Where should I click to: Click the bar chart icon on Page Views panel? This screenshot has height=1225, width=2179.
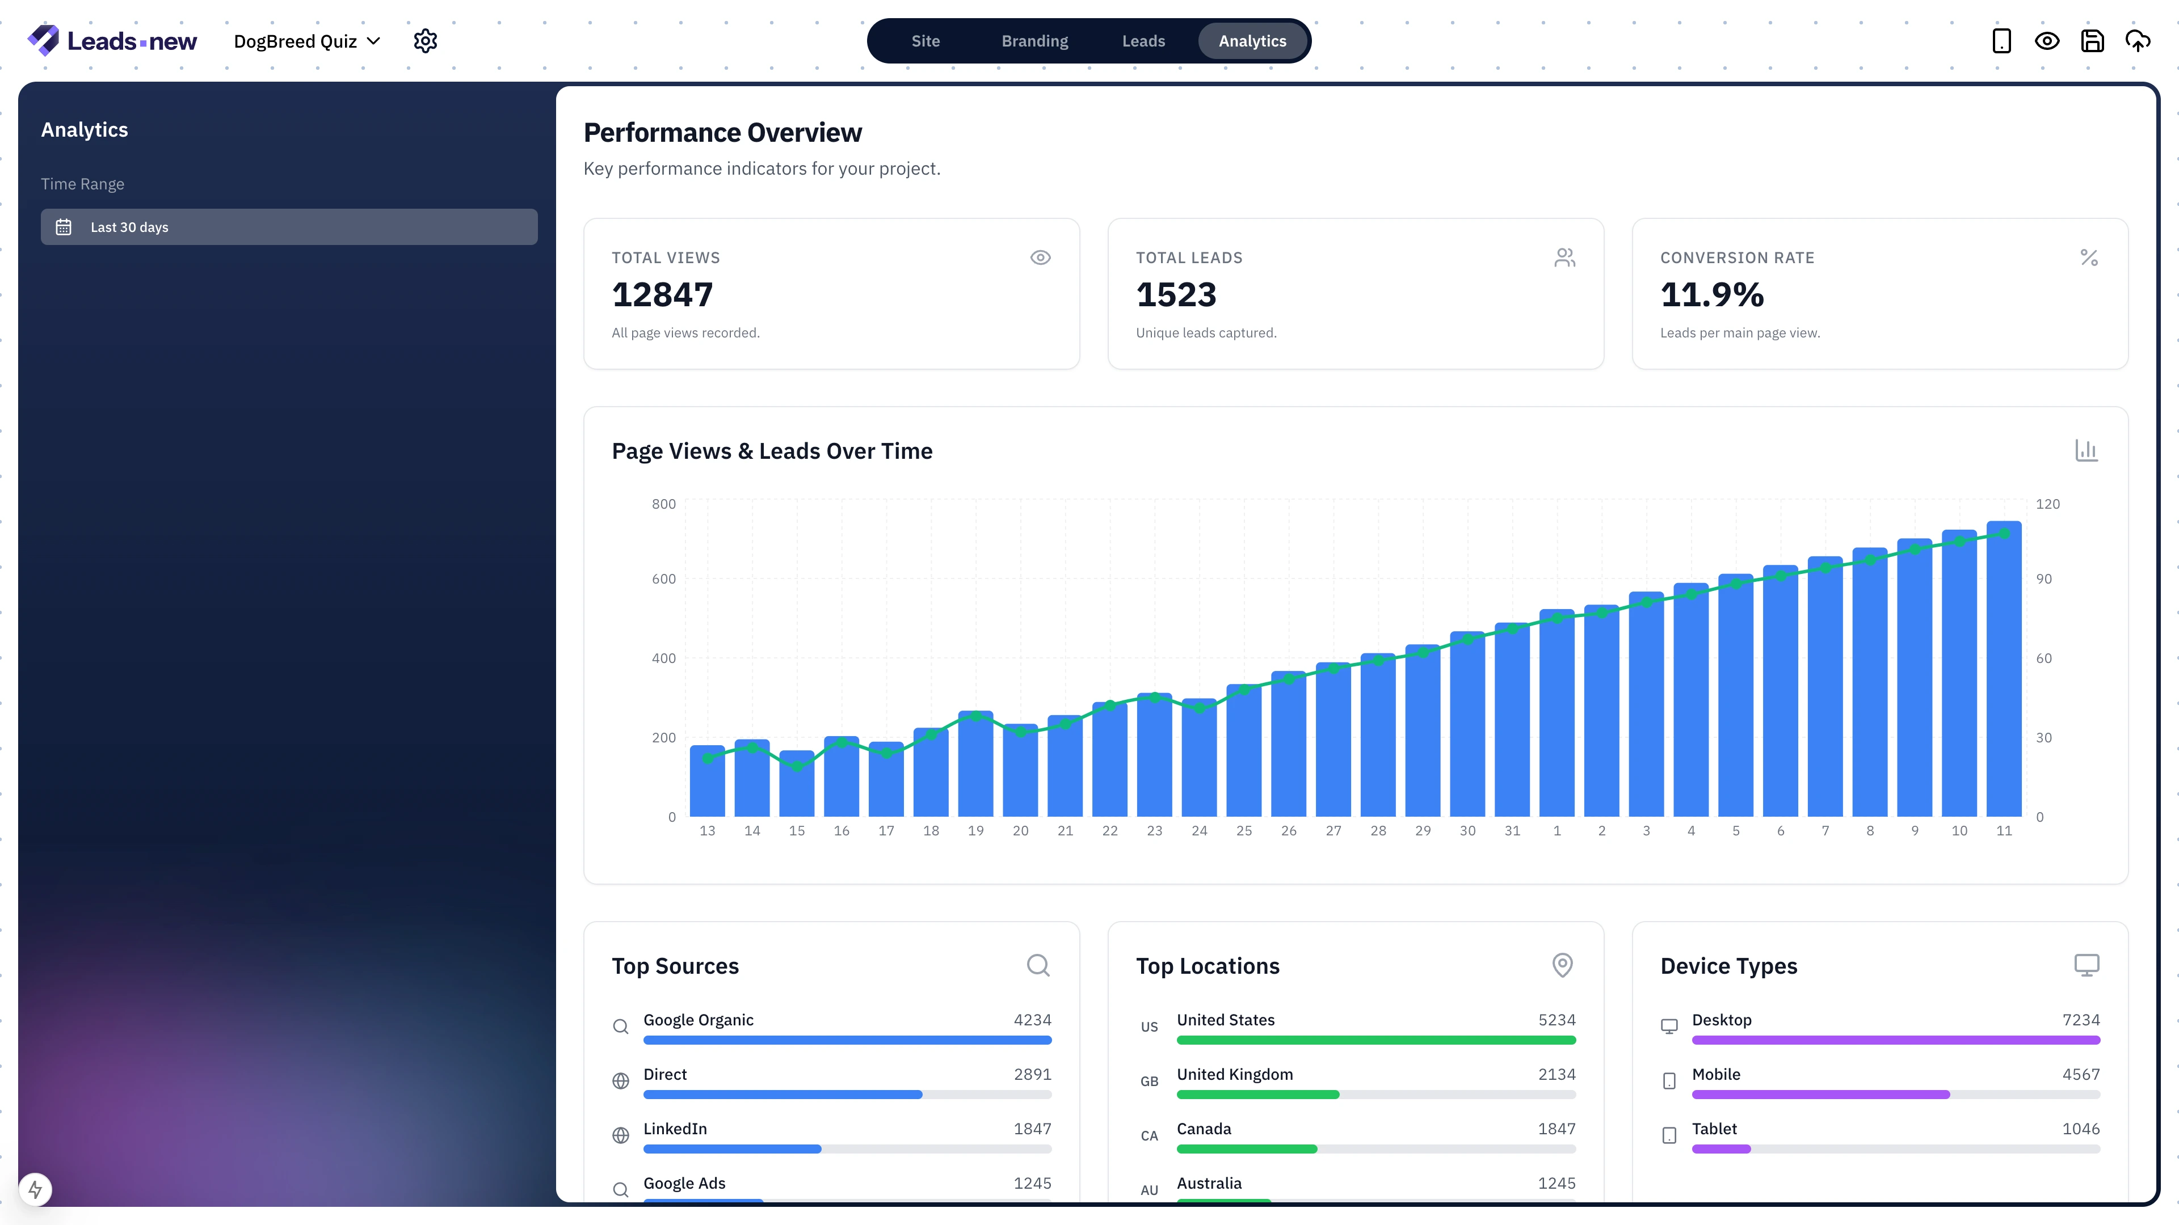point(2086,450)
